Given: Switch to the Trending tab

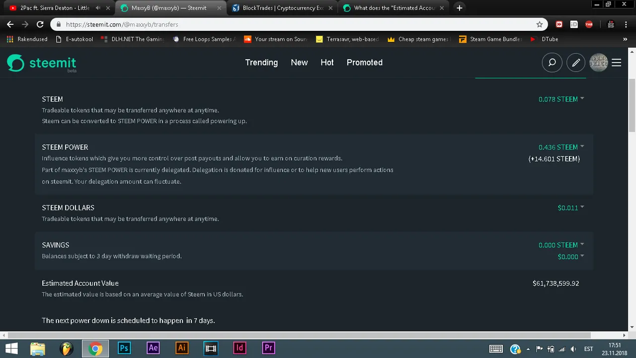Looking at the screenshot, I should [261, 62].
